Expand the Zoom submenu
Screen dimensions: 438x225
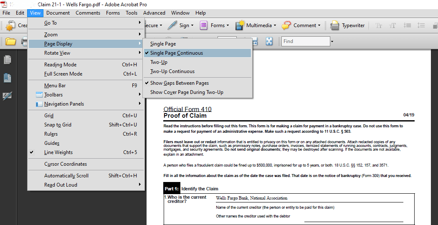[86, 35]
